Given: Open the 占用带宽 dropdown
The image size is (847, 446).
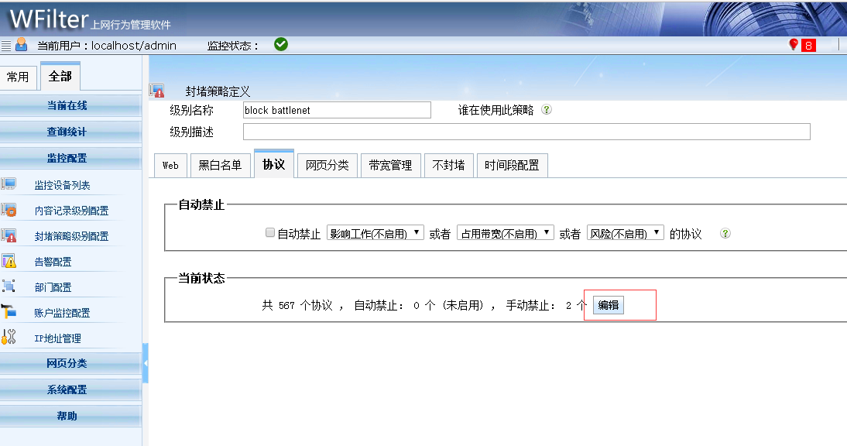Looking at the screenshot, I should tap(505, 233).
